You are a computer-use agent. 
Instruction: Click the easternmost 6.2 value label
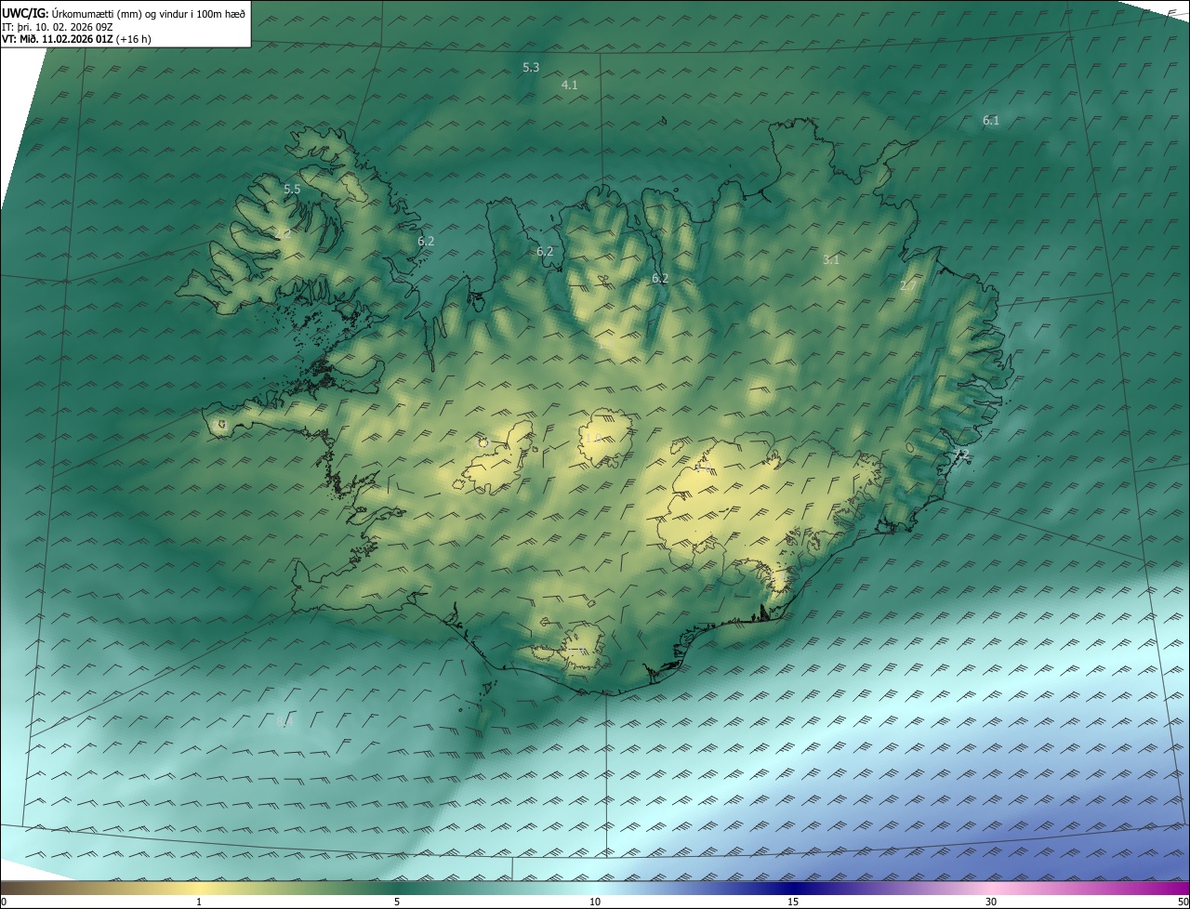click(x=660, y=279)
